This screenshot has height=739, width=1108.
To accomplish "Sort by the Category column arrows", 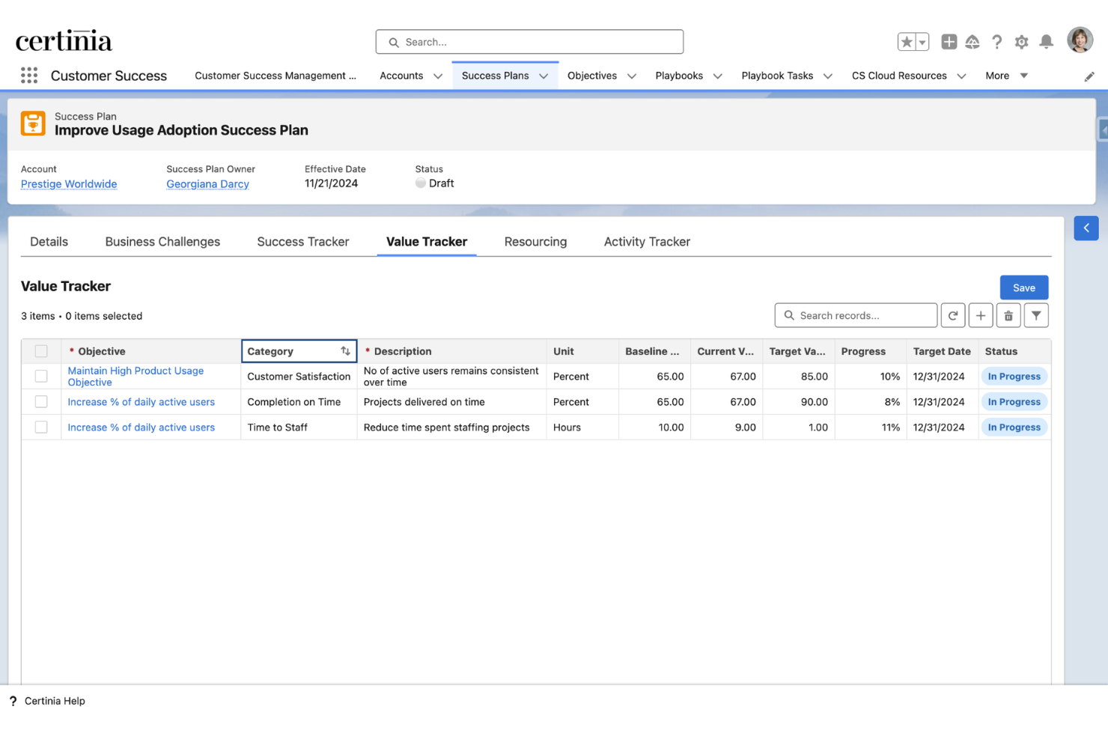I will click(x=345, y=351).
